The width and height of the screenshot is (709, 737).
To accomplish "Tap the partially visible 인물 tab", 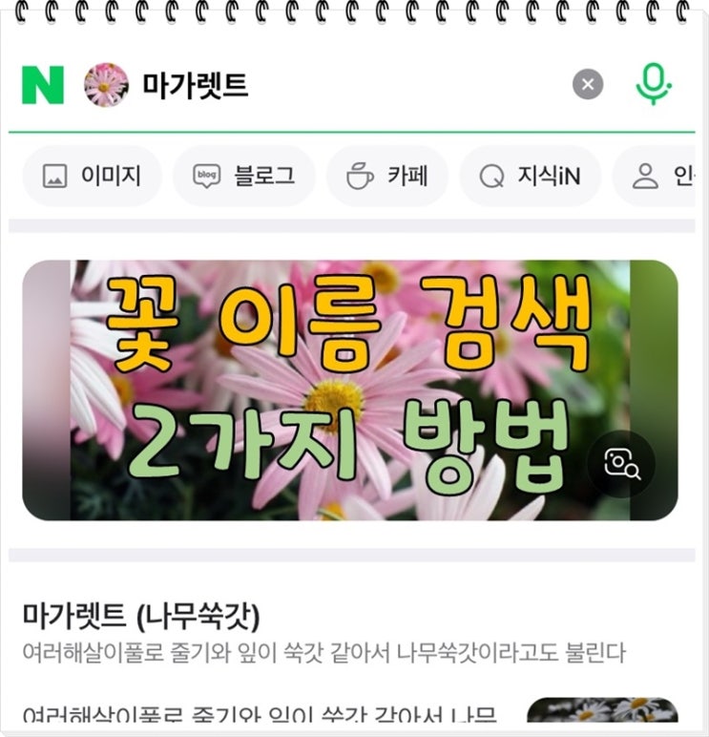I will 654,177.
